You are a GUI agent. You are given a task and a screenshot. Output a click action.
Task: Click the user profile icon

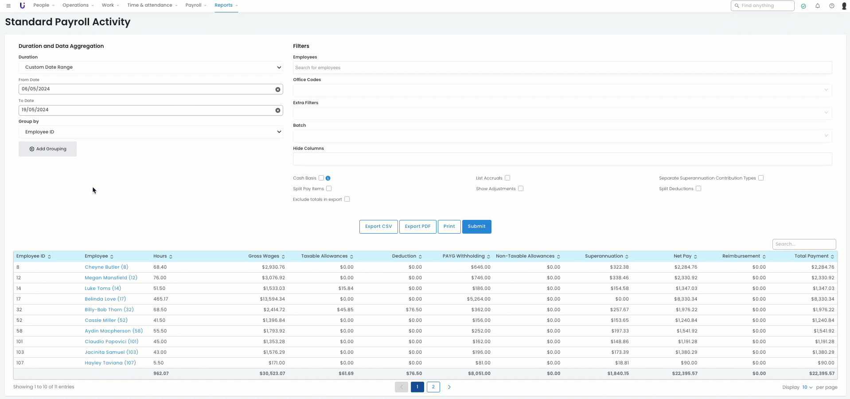click(844, 6)
